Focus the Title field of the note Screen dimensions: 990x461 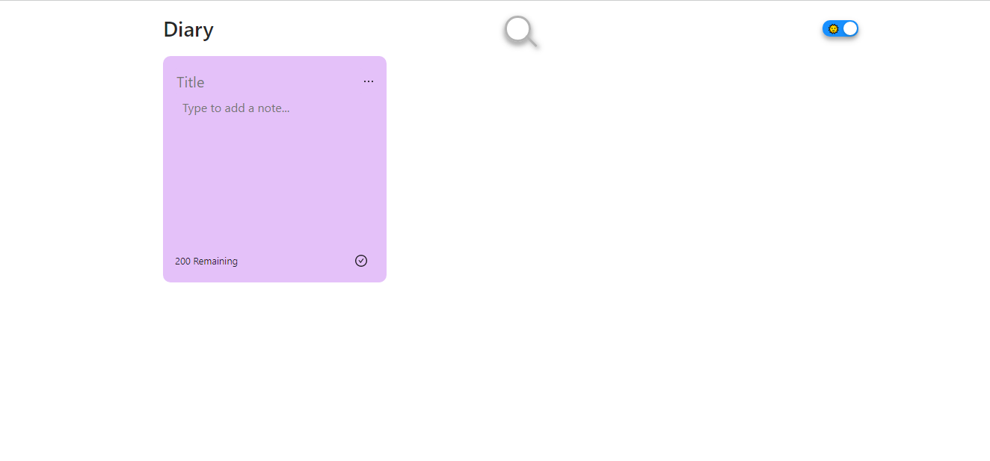(265, 82)
